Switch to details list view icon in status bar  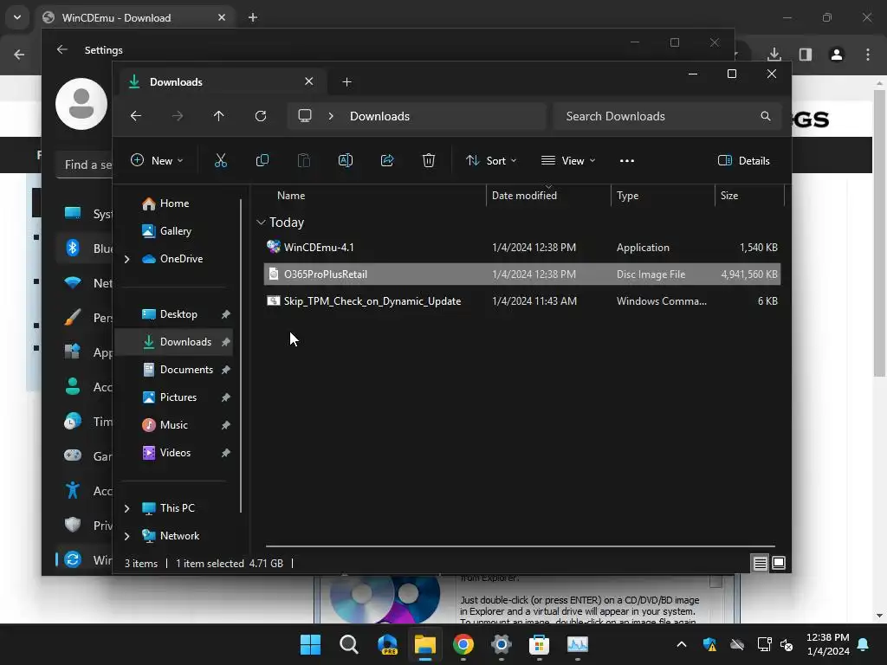coord(760,563)
